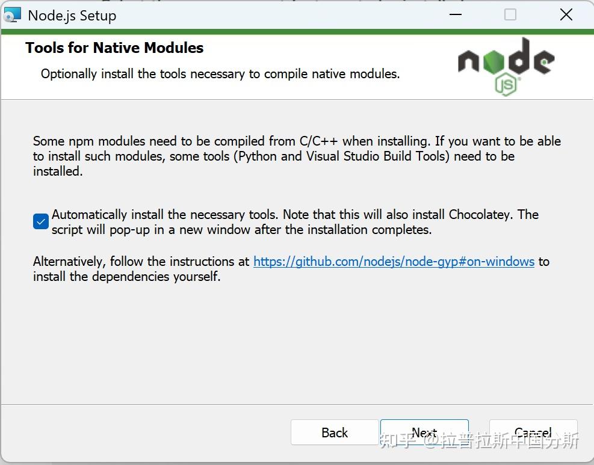The image size is (594, 465).
Task: Go to the previous step with Back
Action: point(335,433)
